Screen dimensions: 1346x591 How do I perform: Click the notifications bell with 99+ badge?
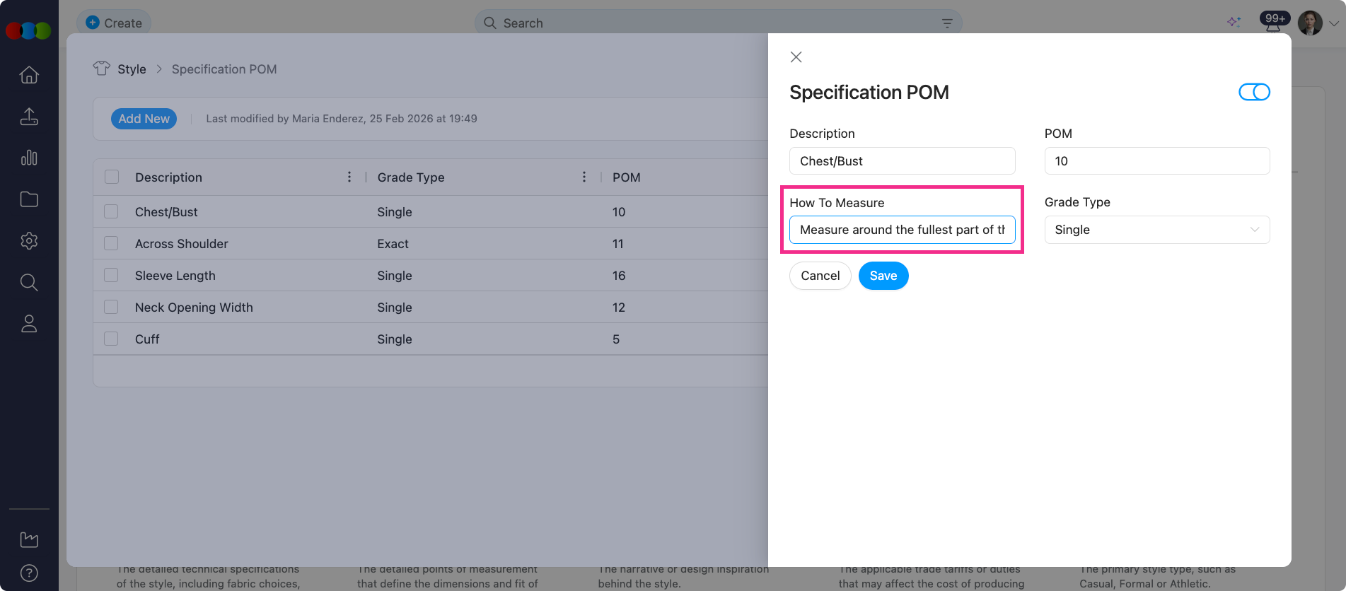point(1273,24)
